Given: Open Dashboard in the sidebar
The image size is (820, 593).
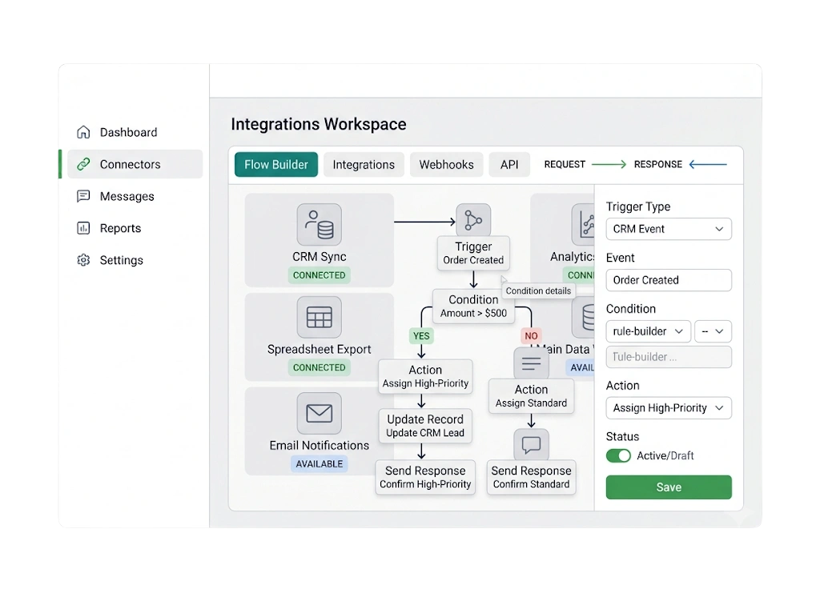Looking at the screenshot, I should 135,132.
